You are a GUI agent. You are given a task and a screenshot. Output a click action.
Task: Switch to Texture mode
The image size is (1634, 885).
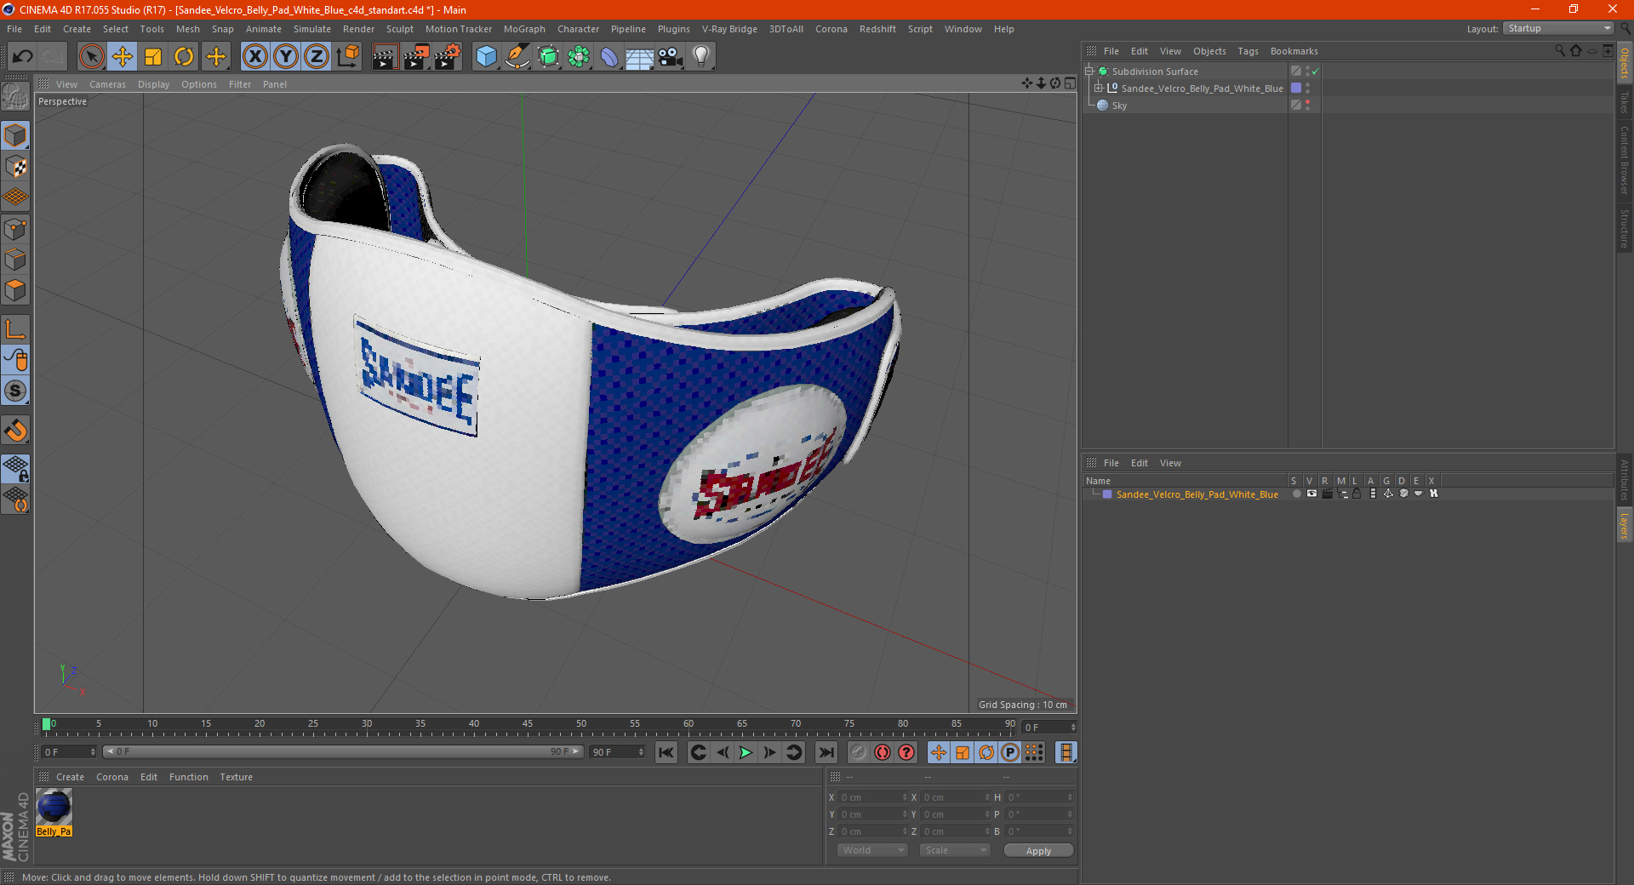15,167
